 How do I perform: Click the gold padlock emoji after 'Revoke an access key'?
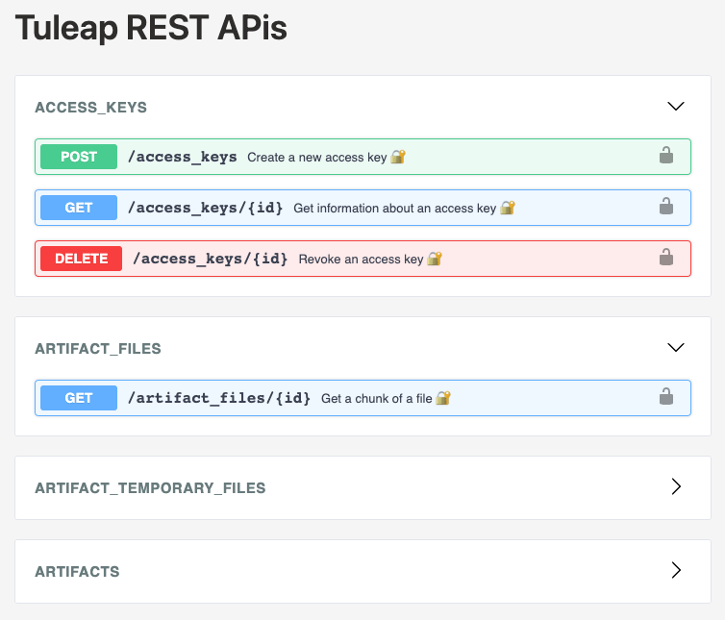435,259
